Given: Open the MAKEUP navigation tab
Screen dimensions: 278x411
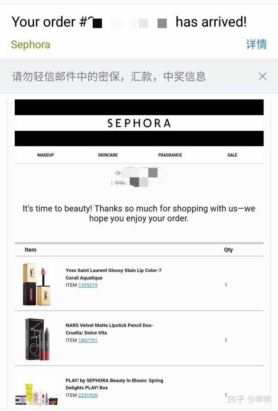Looking at the screenshot, I should 46,155.
